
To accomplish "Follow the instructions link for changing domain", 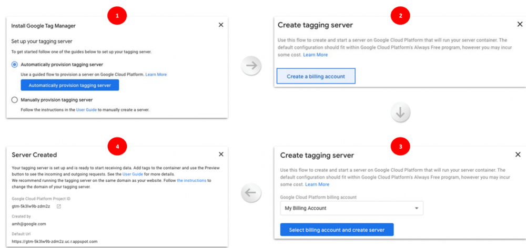I will (191, 180).
